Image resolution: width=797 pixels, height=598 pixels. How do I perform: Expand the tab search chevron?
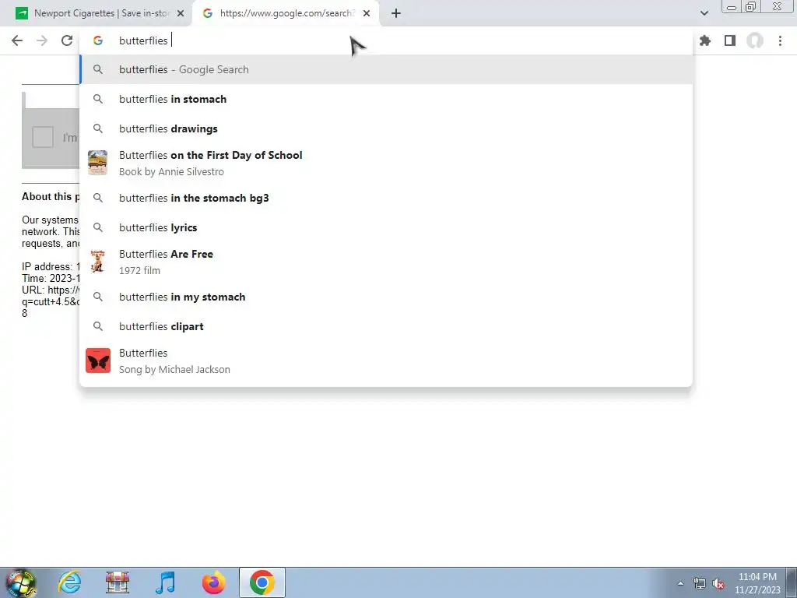coord(704,13)
